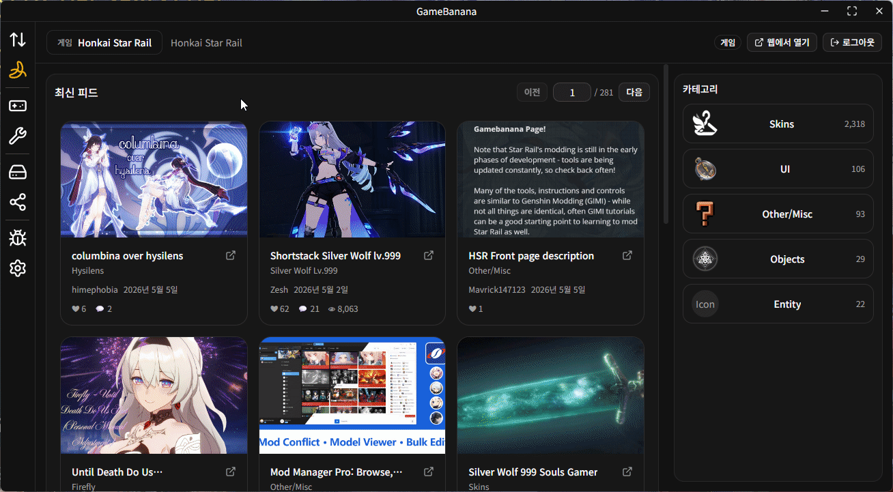893x492 pixels.
Task: Click the columbina over hysilens title
Action: 128,256
